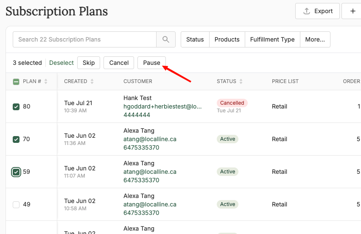The height and width of the screenshot is (234, 361).
Task: Select plan 49 checkbox
Action: 16,205
